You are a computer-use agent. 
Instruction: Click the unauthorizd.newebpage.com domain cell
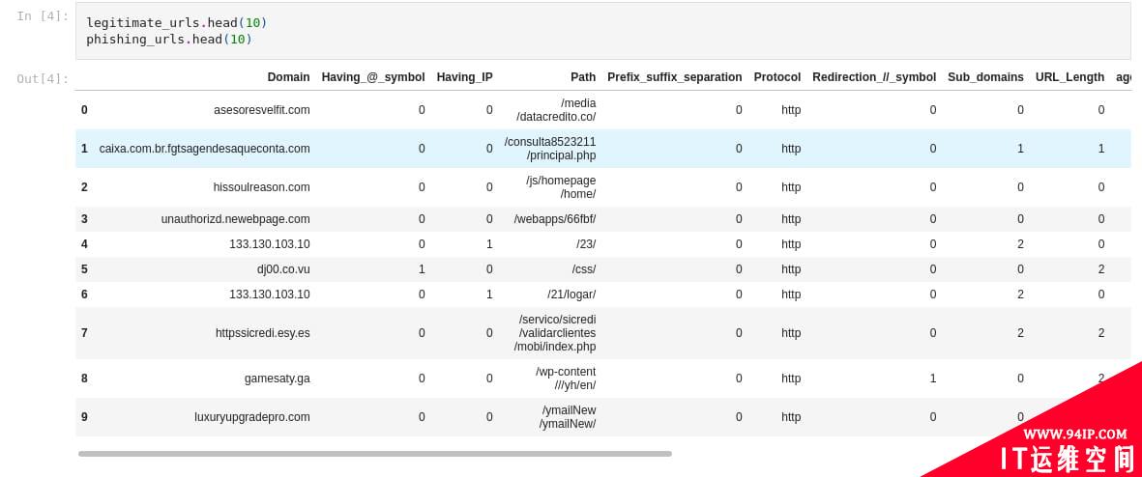235,219
